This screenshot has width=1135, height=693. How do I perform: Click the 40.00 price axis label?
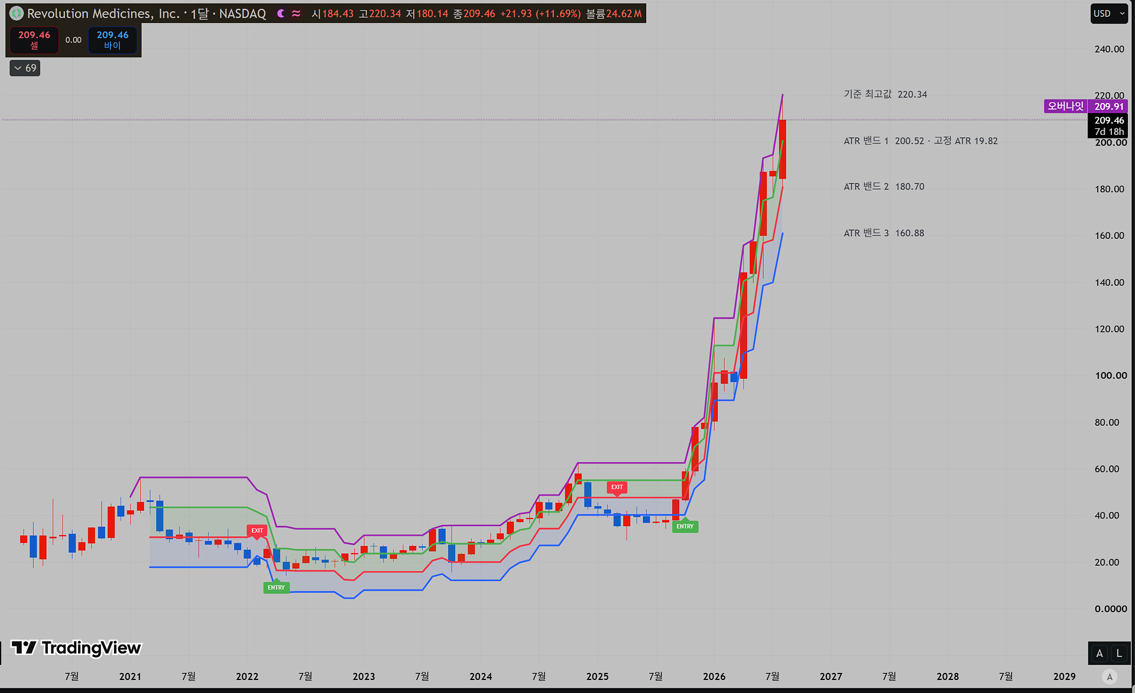point(1107,516)
